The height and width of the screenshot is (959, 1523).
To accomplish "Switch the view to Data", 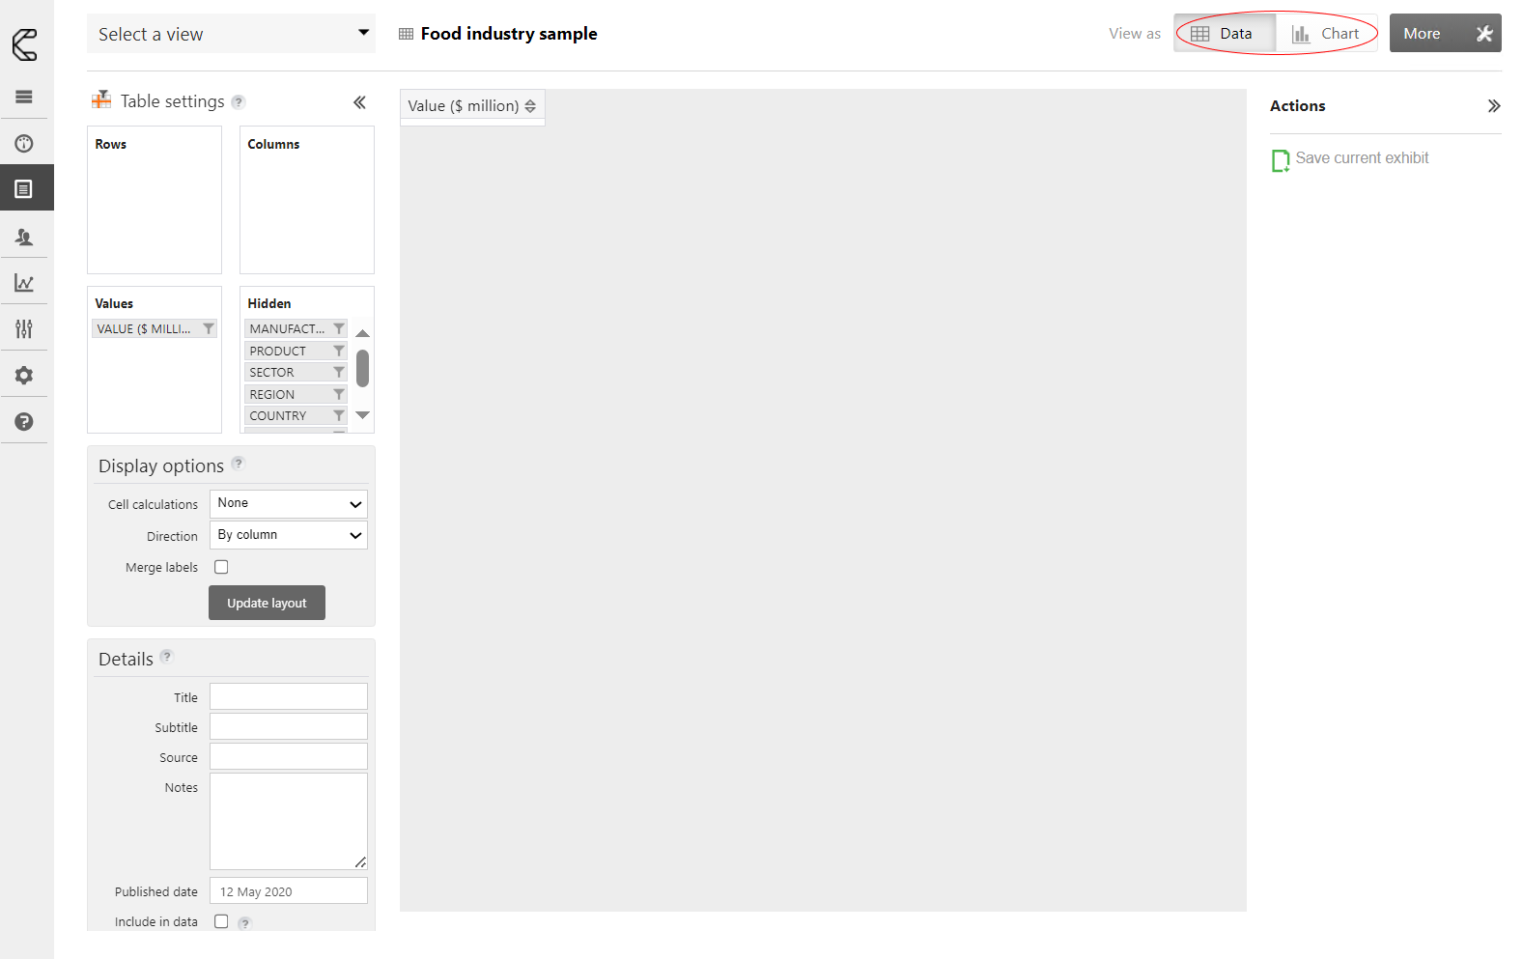I will coord(1223,34).
